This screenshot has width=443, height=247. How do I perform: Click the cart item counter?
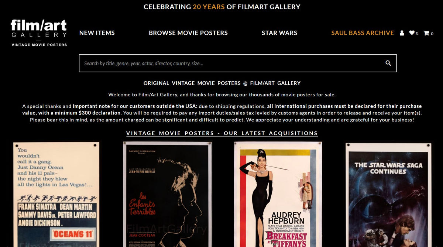pyautogui.click(x=432, y=33)
